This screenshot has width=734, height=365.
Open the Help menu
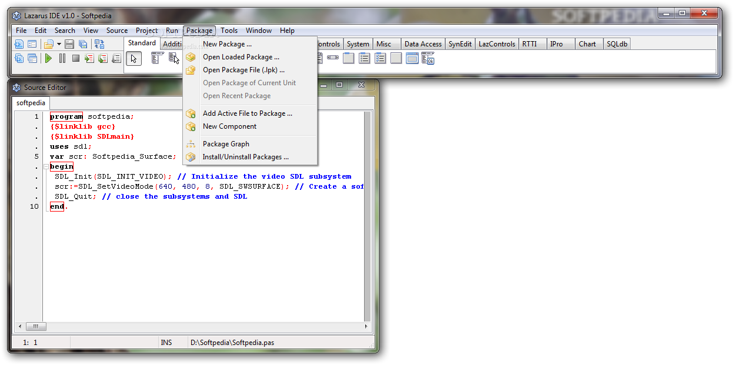[287, 31]
